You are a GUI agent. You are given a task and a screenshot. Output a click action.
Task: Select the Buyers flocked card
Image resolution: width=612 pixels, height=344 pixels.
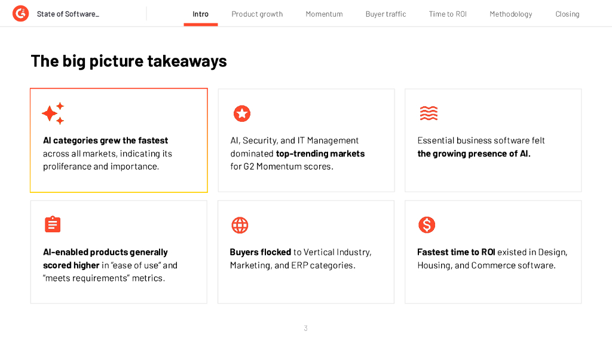(x=306, y=252)
